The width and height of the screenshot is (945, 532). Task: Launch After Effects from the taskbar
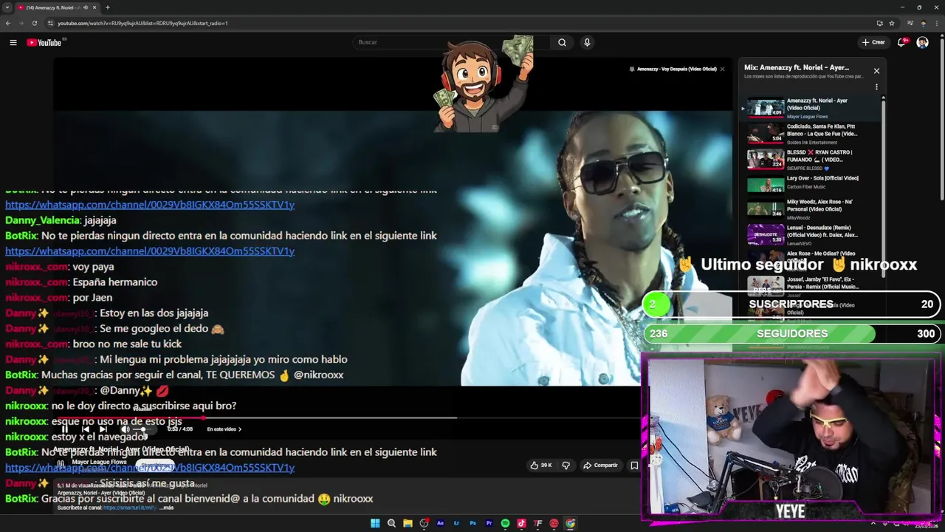440,523
